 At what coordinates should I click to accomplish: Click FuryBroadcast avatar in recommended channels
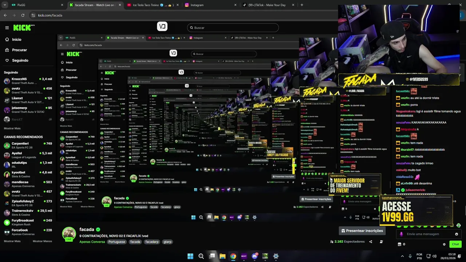[7, 222]
